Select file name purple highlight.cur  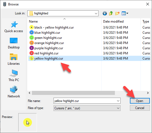point(49,48)
